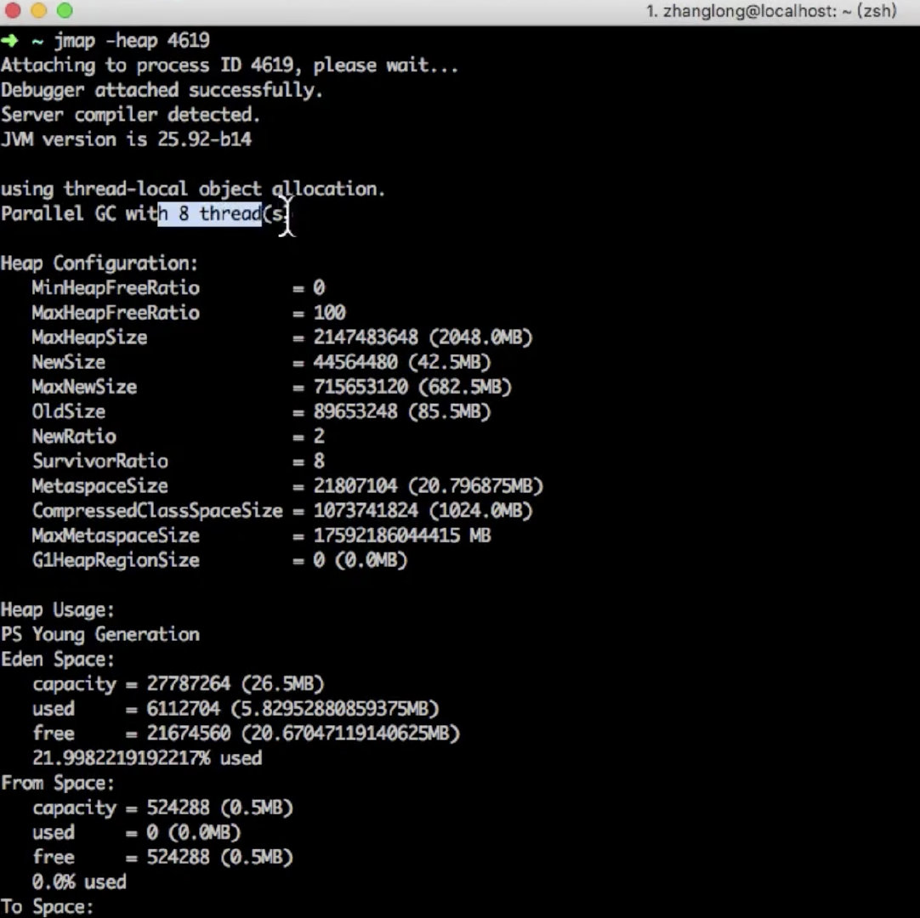Click the window title zhanglong@localhost
This screenshot has width=920, height=918.
click(x=771, y=11)
